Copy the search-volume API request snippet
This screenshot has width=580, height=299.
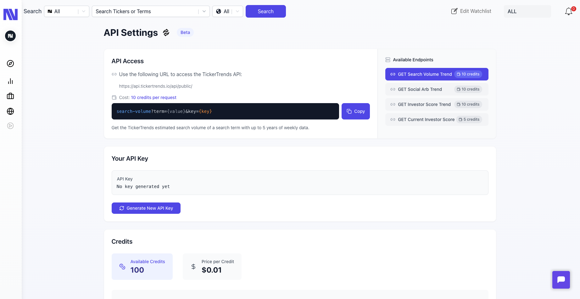355,111
